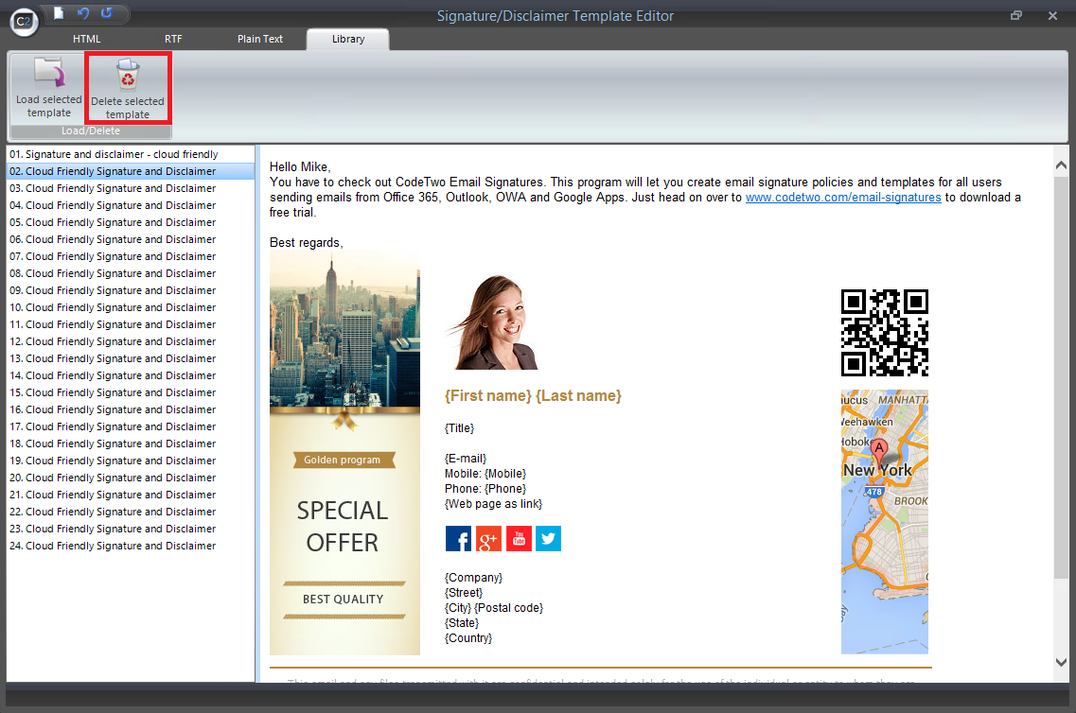Select template 13. Cloud Friendly Signature and Disclaimer
1076x713 pixels.
click(131, 358)
